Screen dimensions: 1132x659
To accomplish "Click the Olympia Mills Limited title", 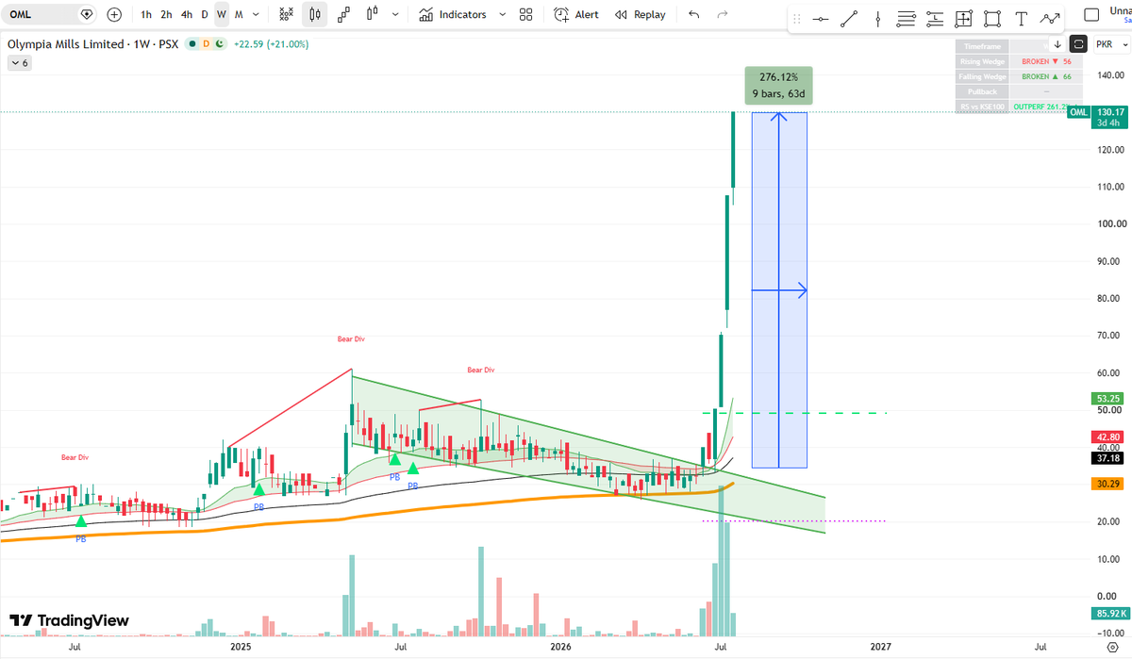I will (65, 43).
